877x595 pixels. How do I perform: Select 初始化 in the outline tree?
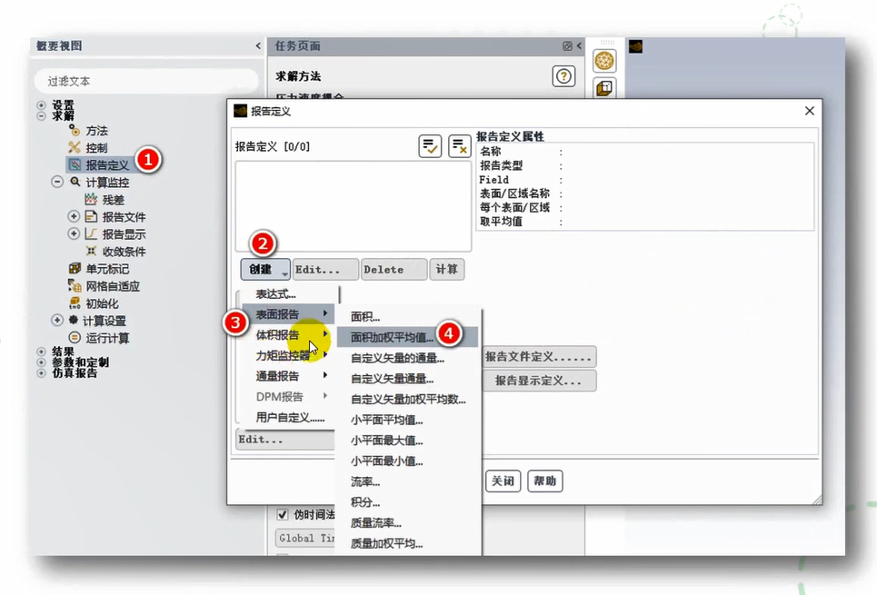coord(102,303)
